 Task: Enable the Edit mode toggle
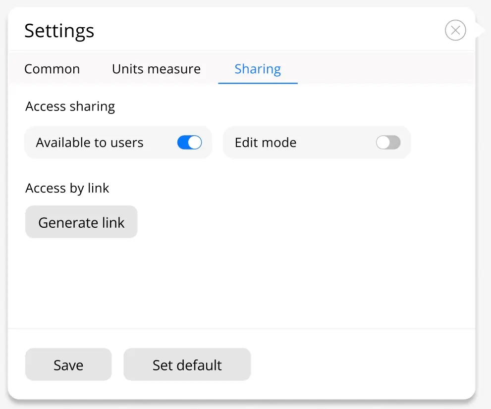click(x=388, y=143)
